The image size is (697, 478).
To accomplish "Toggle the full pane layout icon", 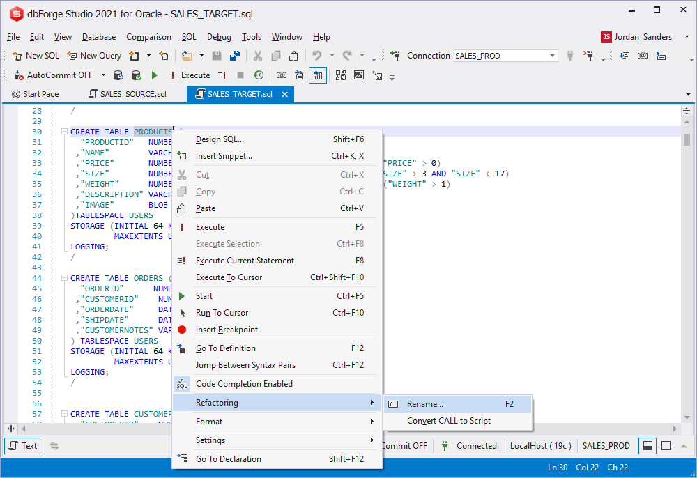I will 666,445.
